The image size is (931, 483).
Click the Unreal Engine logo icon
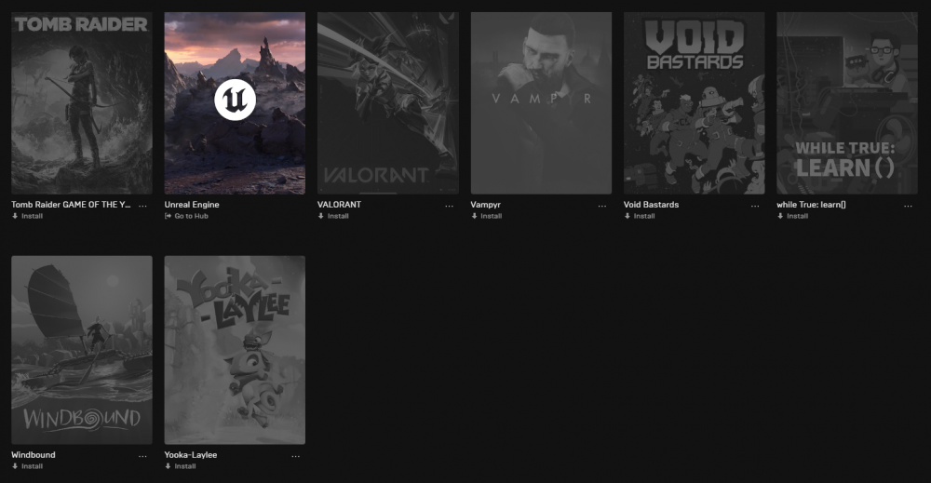(x=235, y=100)
